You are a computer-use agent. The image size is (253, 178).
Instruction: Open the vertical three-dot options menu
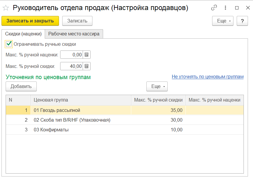point(225,8)
